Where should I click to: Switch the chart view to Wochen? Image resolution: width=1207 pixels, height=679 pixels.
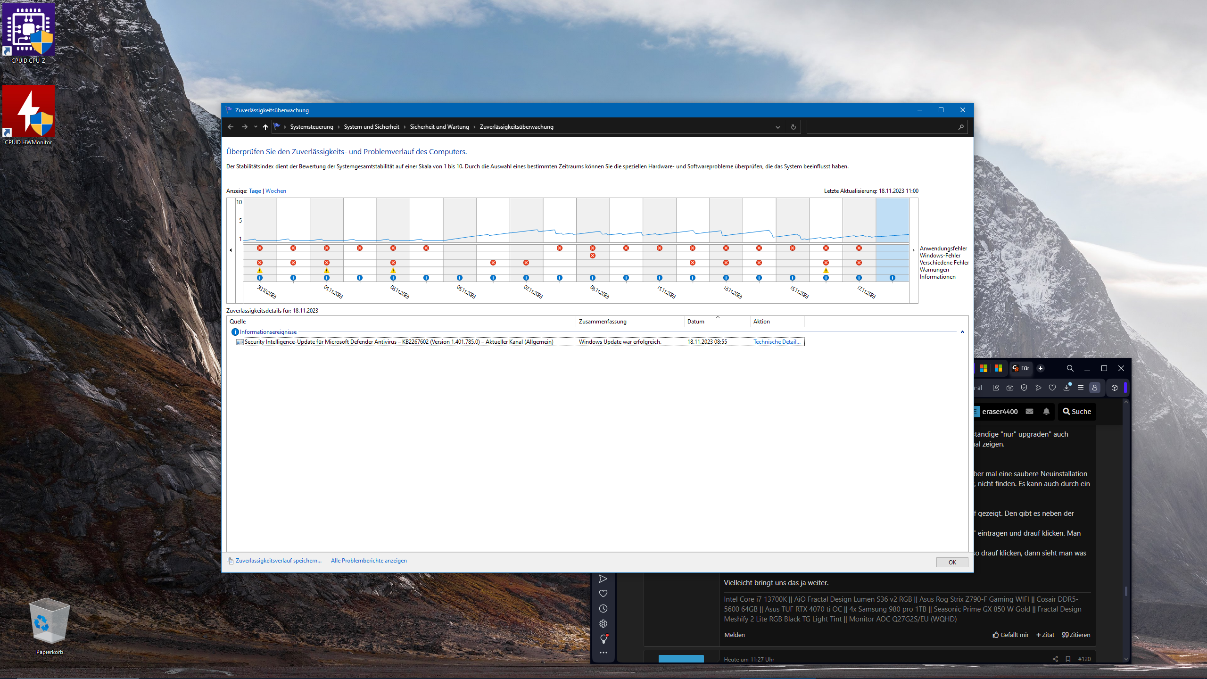tap(276, 191)
